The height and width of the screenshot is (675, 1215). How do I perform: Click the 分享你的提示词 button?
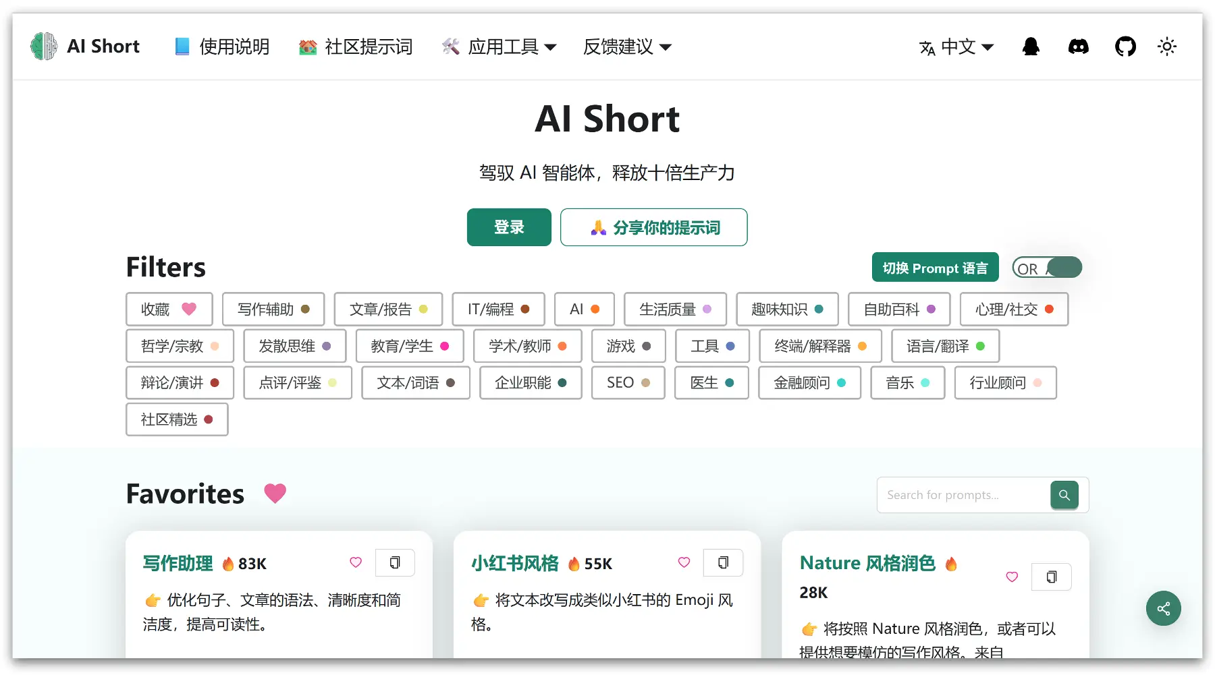point(654,227)
